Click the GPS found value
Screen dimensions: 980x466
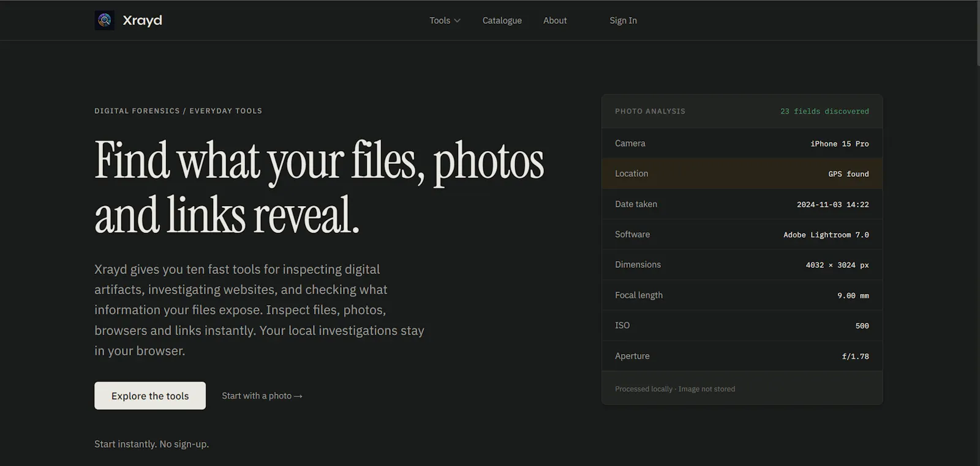coord(848,174)
